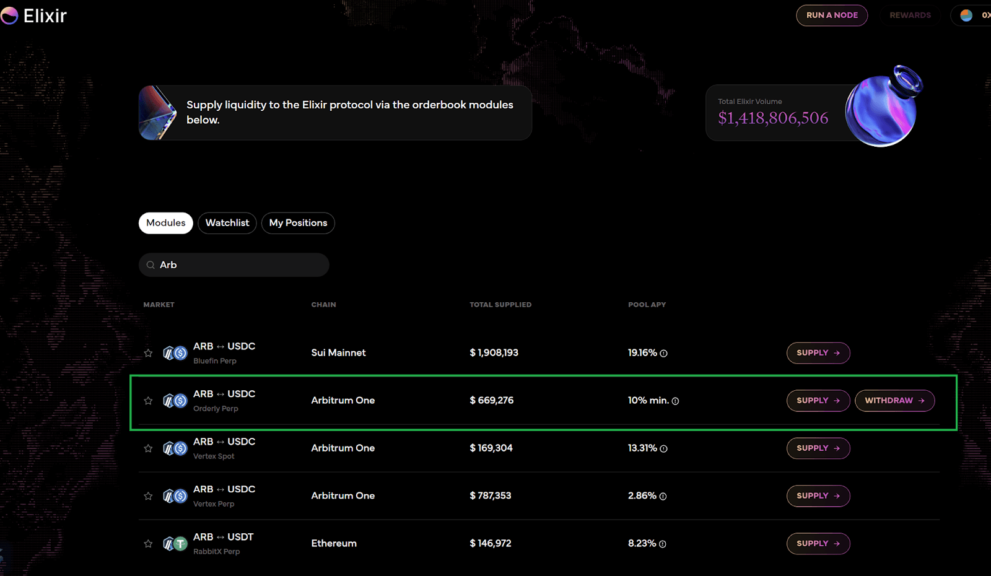
Task: Click the $ 169,304 total supplied value
Action: tap(491, 448)
